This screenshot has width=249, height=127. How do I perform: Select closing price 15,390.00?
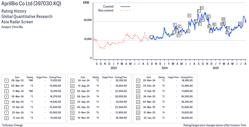[187, 86]
